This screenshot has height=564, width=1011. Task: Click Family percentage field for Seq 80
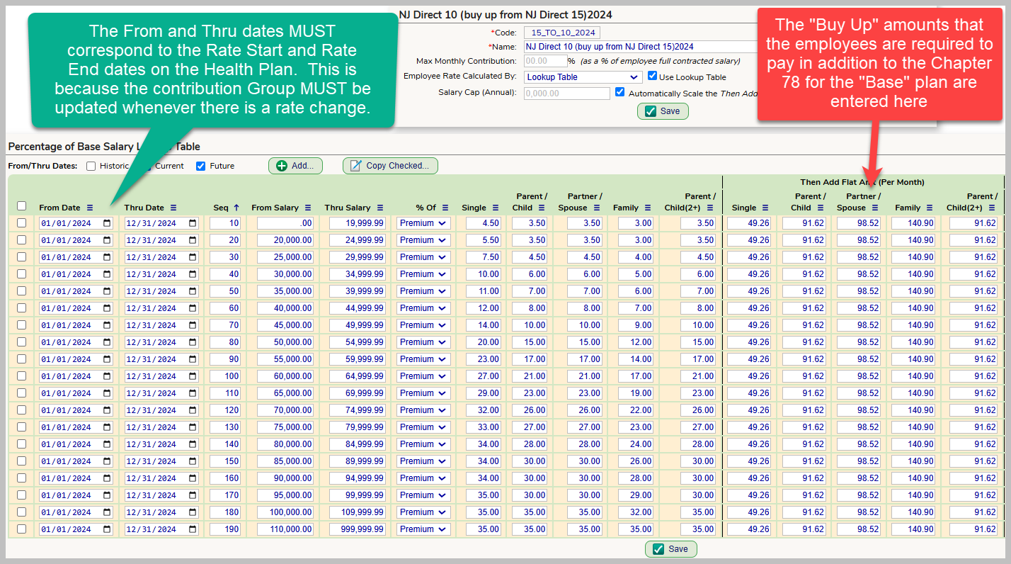[636, 342]
